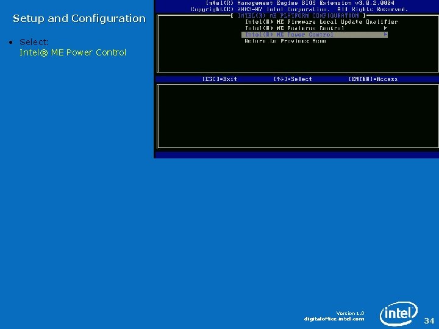Click the [ENTER]=Access hint

(373, 79)
